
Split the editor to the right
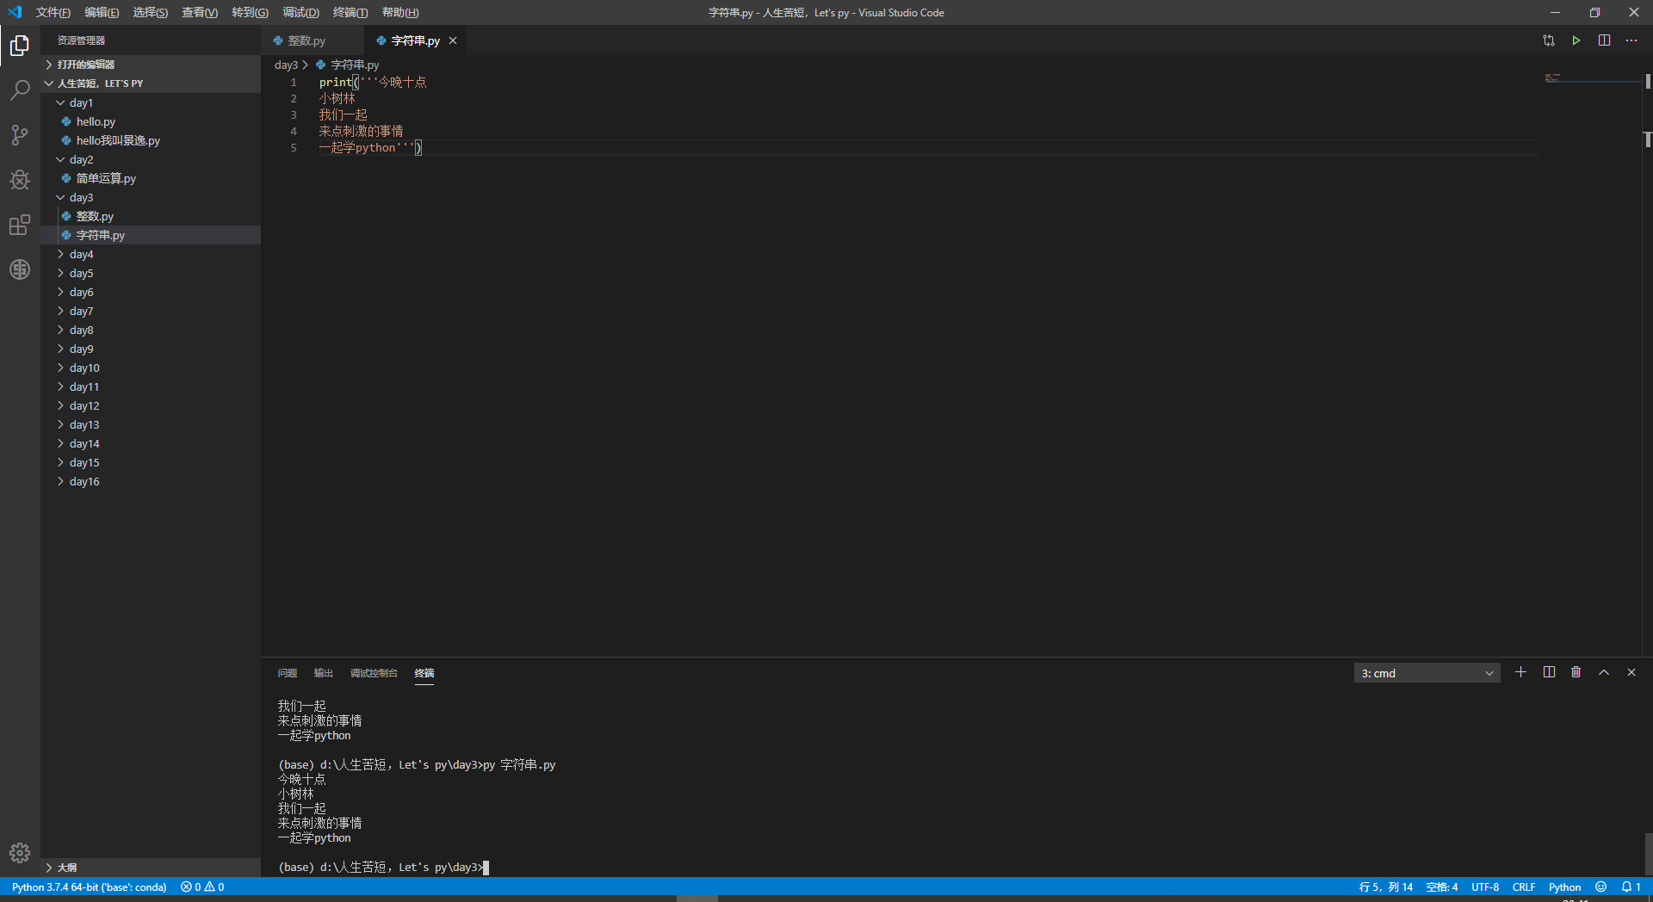pos(1604,40)
